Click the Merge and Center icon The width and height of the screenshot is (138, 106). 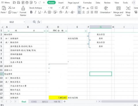[118, 8]
